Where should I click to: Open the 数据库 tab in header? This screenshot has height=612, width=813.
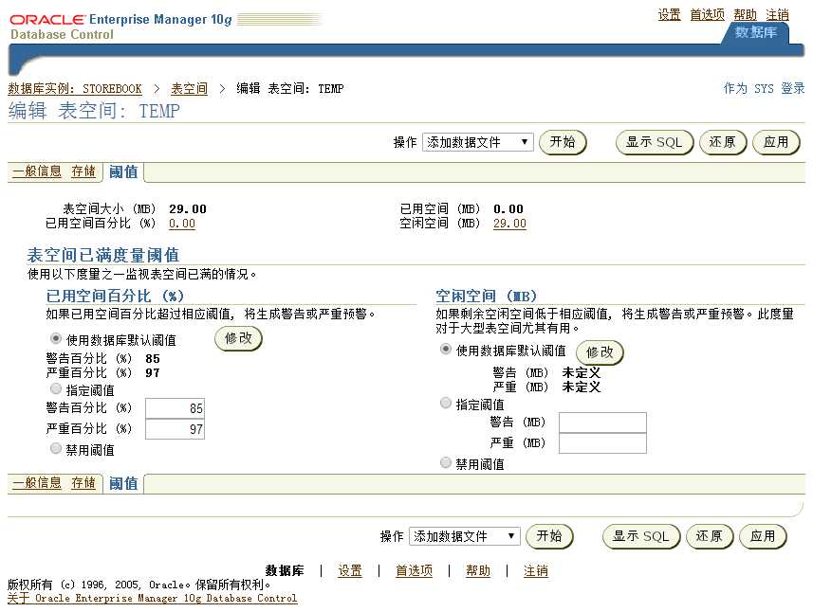pyautogui.click(x=756, y=32)
